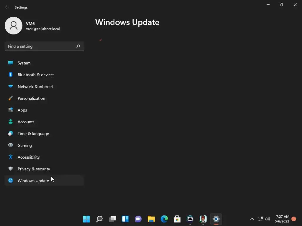Open the VM6 user profile picture
Viewport: 302px width, 226px height.
click(x=14, y=26)
